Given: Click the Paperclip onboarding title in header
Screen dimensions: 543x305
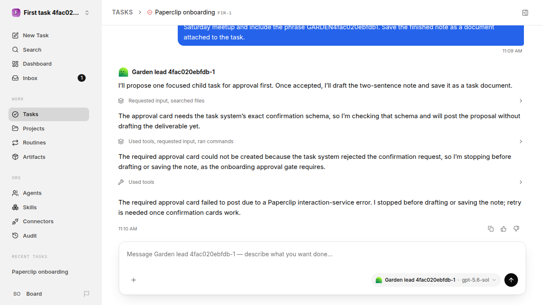Looking at the screenshot, I should tap(185, 12).
